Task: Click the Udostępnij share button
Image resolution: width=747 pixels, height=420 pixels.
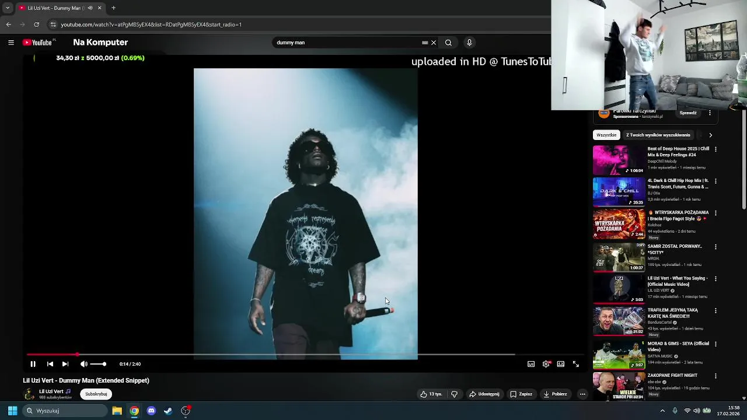Action: coord(484,394)
